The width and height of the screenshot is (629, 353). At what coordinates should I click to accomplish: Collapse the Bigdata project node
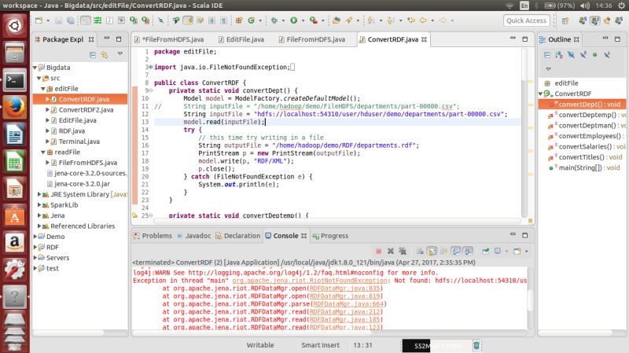[35, 68]
